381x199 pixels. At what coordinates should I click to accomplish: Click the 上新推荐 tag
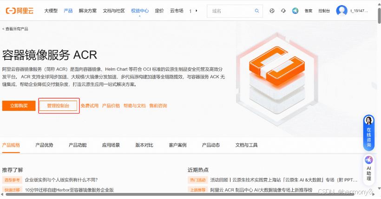coord(198,190)
